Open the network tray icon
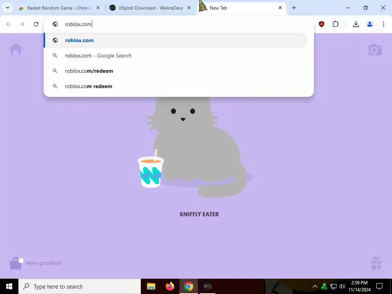 333,286
